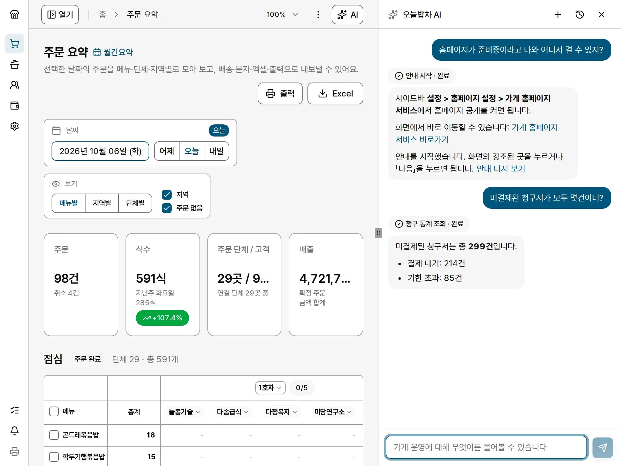Click the 출력 print button

(x=280, y=93)
